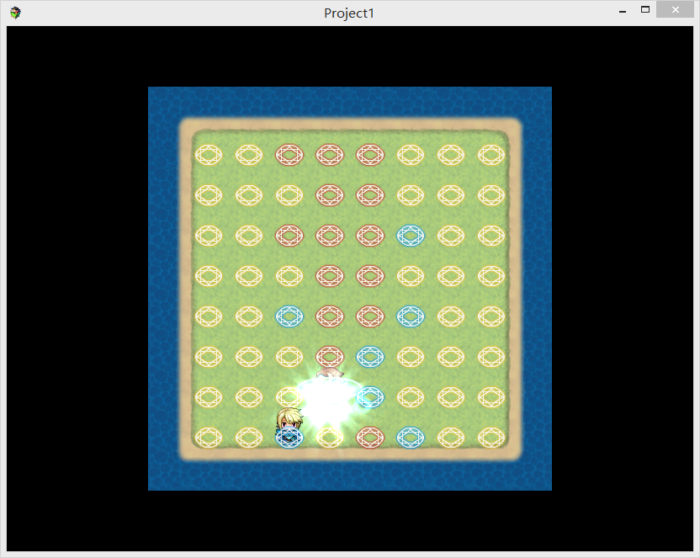Select the bottom-row yellow circle between blue and red
Image resolution: width=700 pixels, height=558 pixels.
pos(330,438)
